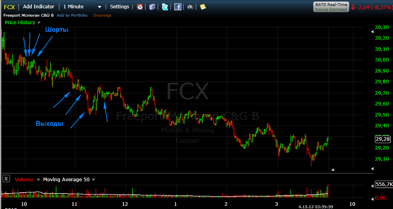Close the Volume panel with X icon
Screen dimensions: 393x209
[x=6, y=179]
